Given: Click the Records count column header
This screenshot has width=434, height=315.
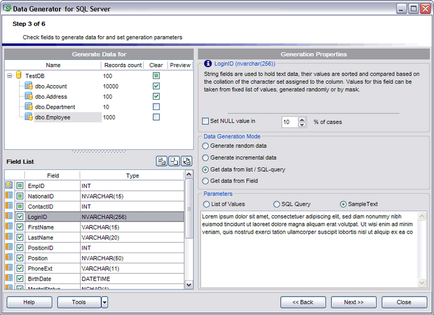Looking at the screenshot, I should point(123,65).
